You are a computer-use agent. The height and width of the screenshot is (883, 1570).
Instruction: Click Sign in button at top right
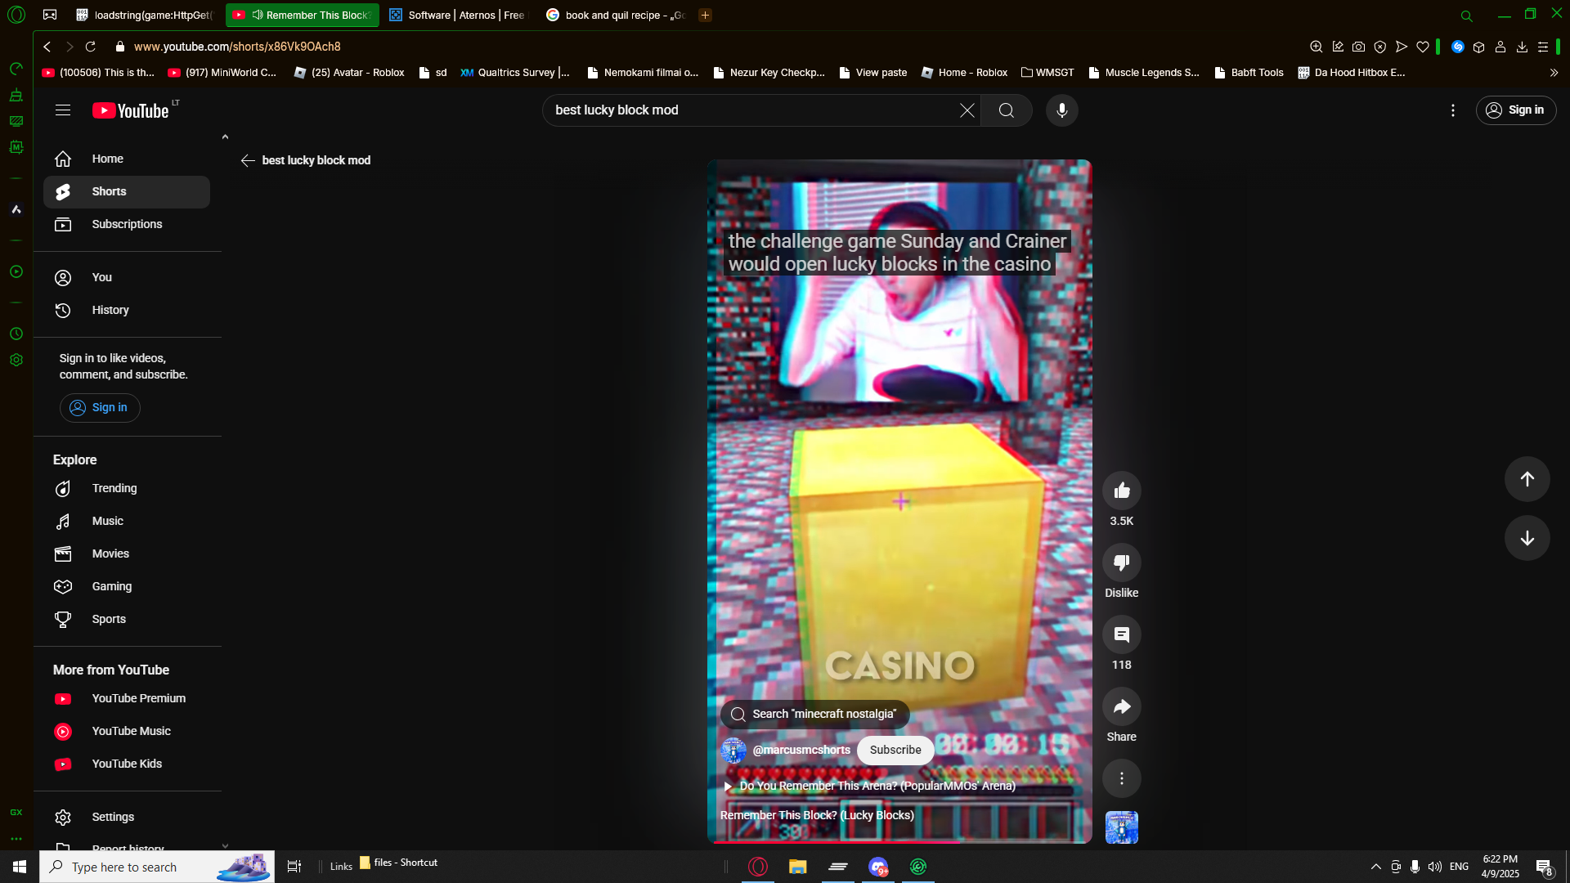tap(1516, 110)
